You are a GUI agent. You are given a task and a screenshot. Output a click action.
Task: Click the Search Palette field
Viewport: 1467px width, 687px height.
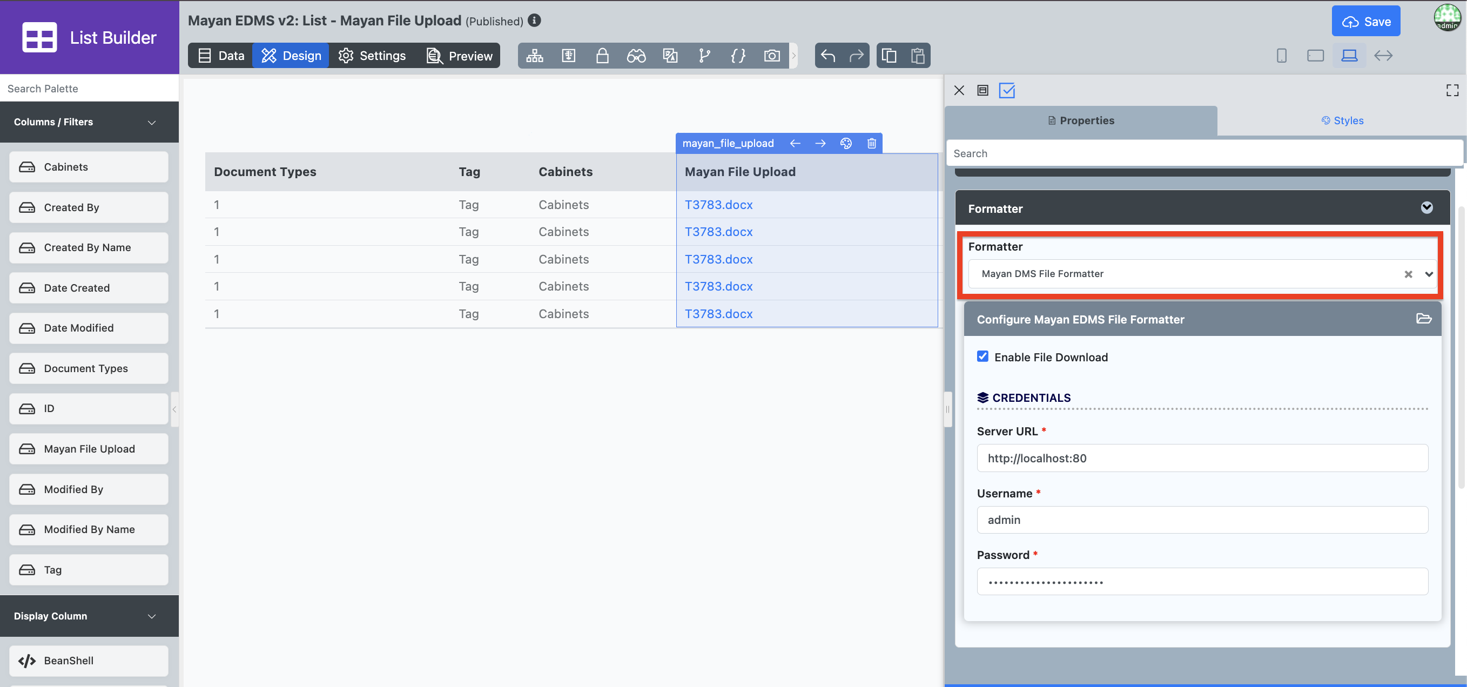click(x=90, y=88)
